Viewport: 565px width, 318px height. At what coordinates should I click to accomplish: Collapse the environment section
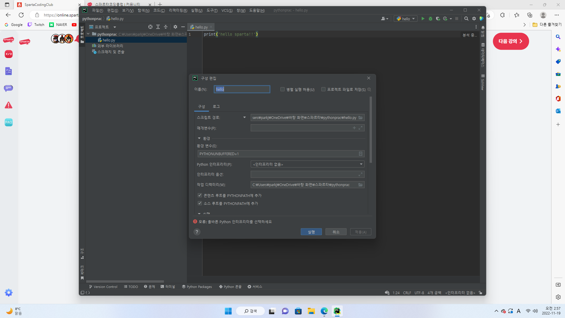point(199,138)
